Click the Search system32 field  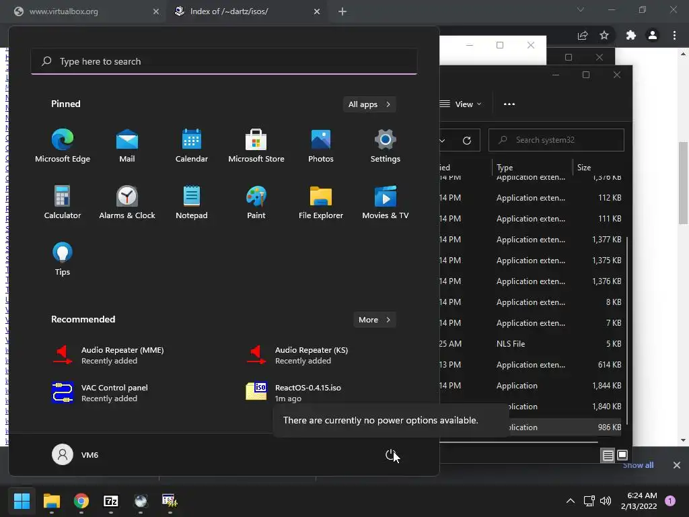click(556, 140)
